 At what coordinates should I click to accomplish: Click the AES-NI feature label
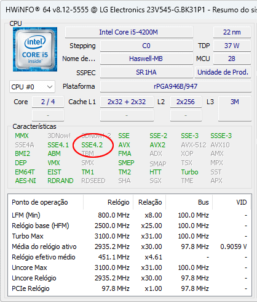25,181
